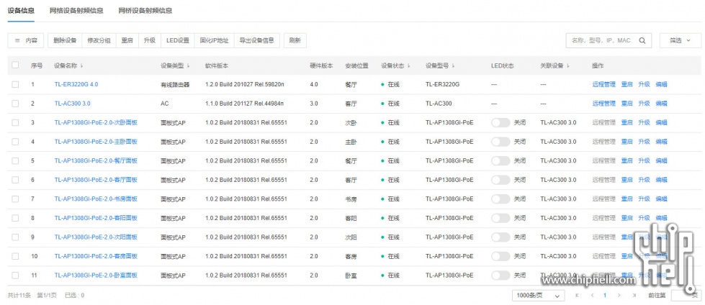
Task: Click the 刷新 refresh button
Action: pos(295,40)
